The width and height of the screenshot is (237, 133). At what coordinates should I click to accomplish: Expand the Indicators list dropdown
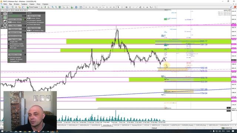[73, 7]
